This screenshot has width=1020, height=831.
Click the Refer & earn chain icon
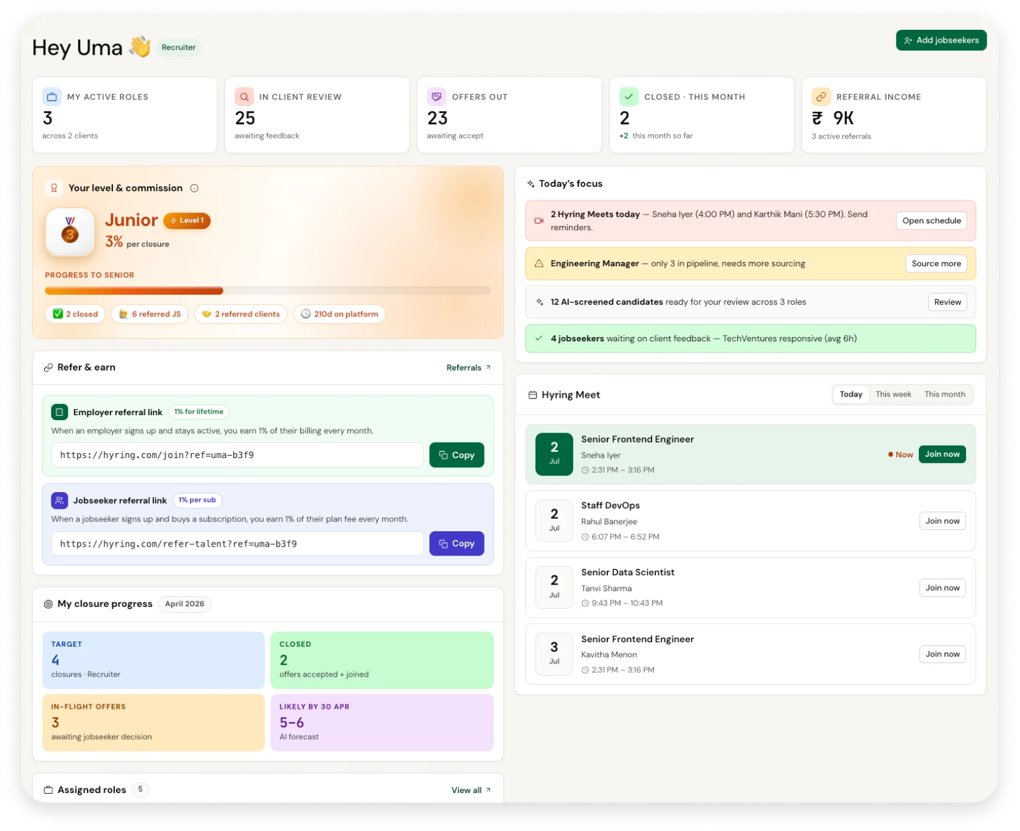[48, 368]
